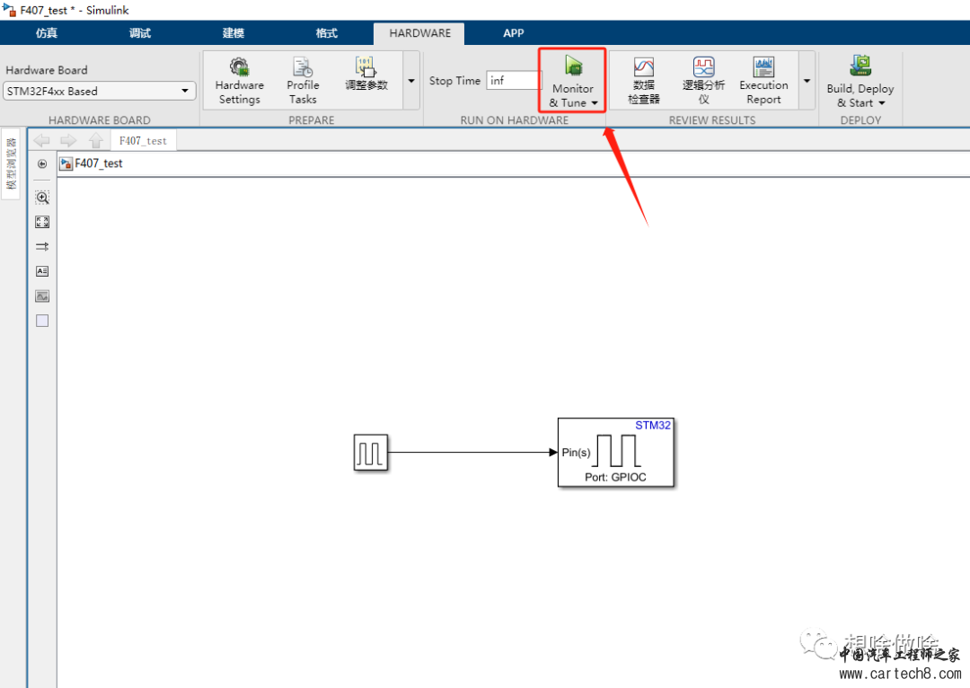Open Profile Tasks tool
970x688 pixels.
point(303,81)
